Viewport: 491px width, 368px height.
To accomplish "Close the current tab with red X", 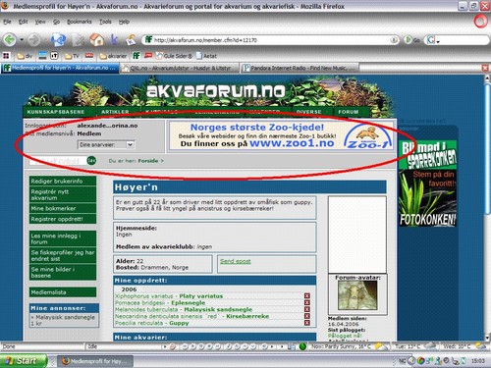I will [x=485, y=68].
